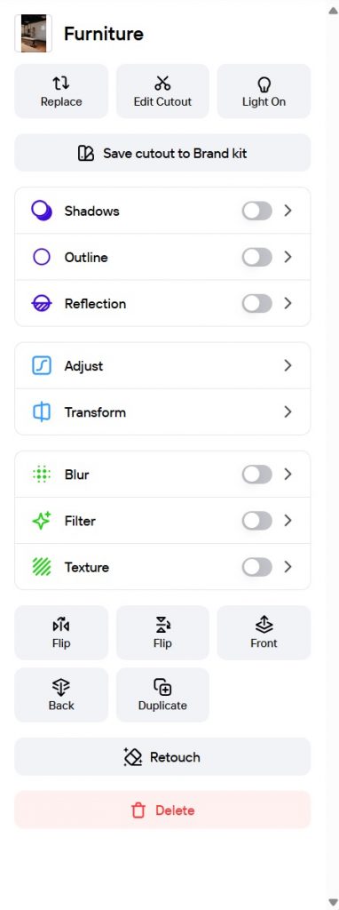
Task: Expand Shadows settings with its chevron
Action: coord(288,211)
